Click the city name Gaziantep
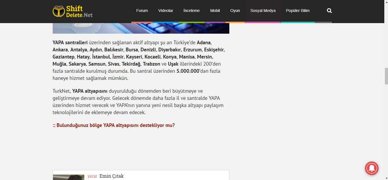Screen dimensions: 388x180 click(64, 57)
